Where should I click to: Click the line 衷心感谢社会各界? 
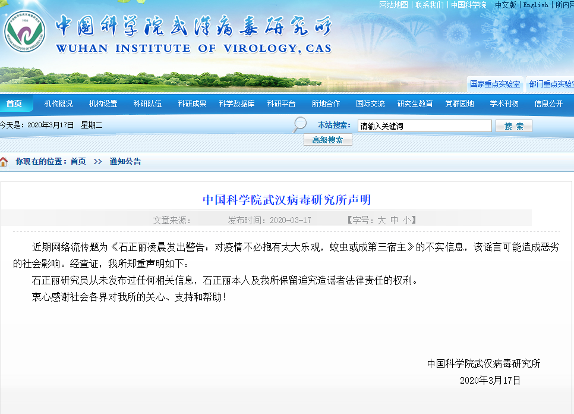[x=128, y=297]
